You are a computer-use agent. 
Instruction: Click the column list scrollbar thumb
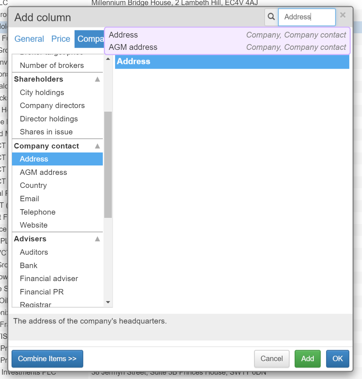pos(108,165)
